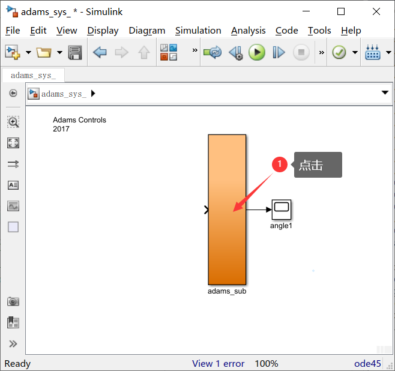Expand hidden toolbar items after Stop
Screen dimensions: 395x371
pos(321,52)
